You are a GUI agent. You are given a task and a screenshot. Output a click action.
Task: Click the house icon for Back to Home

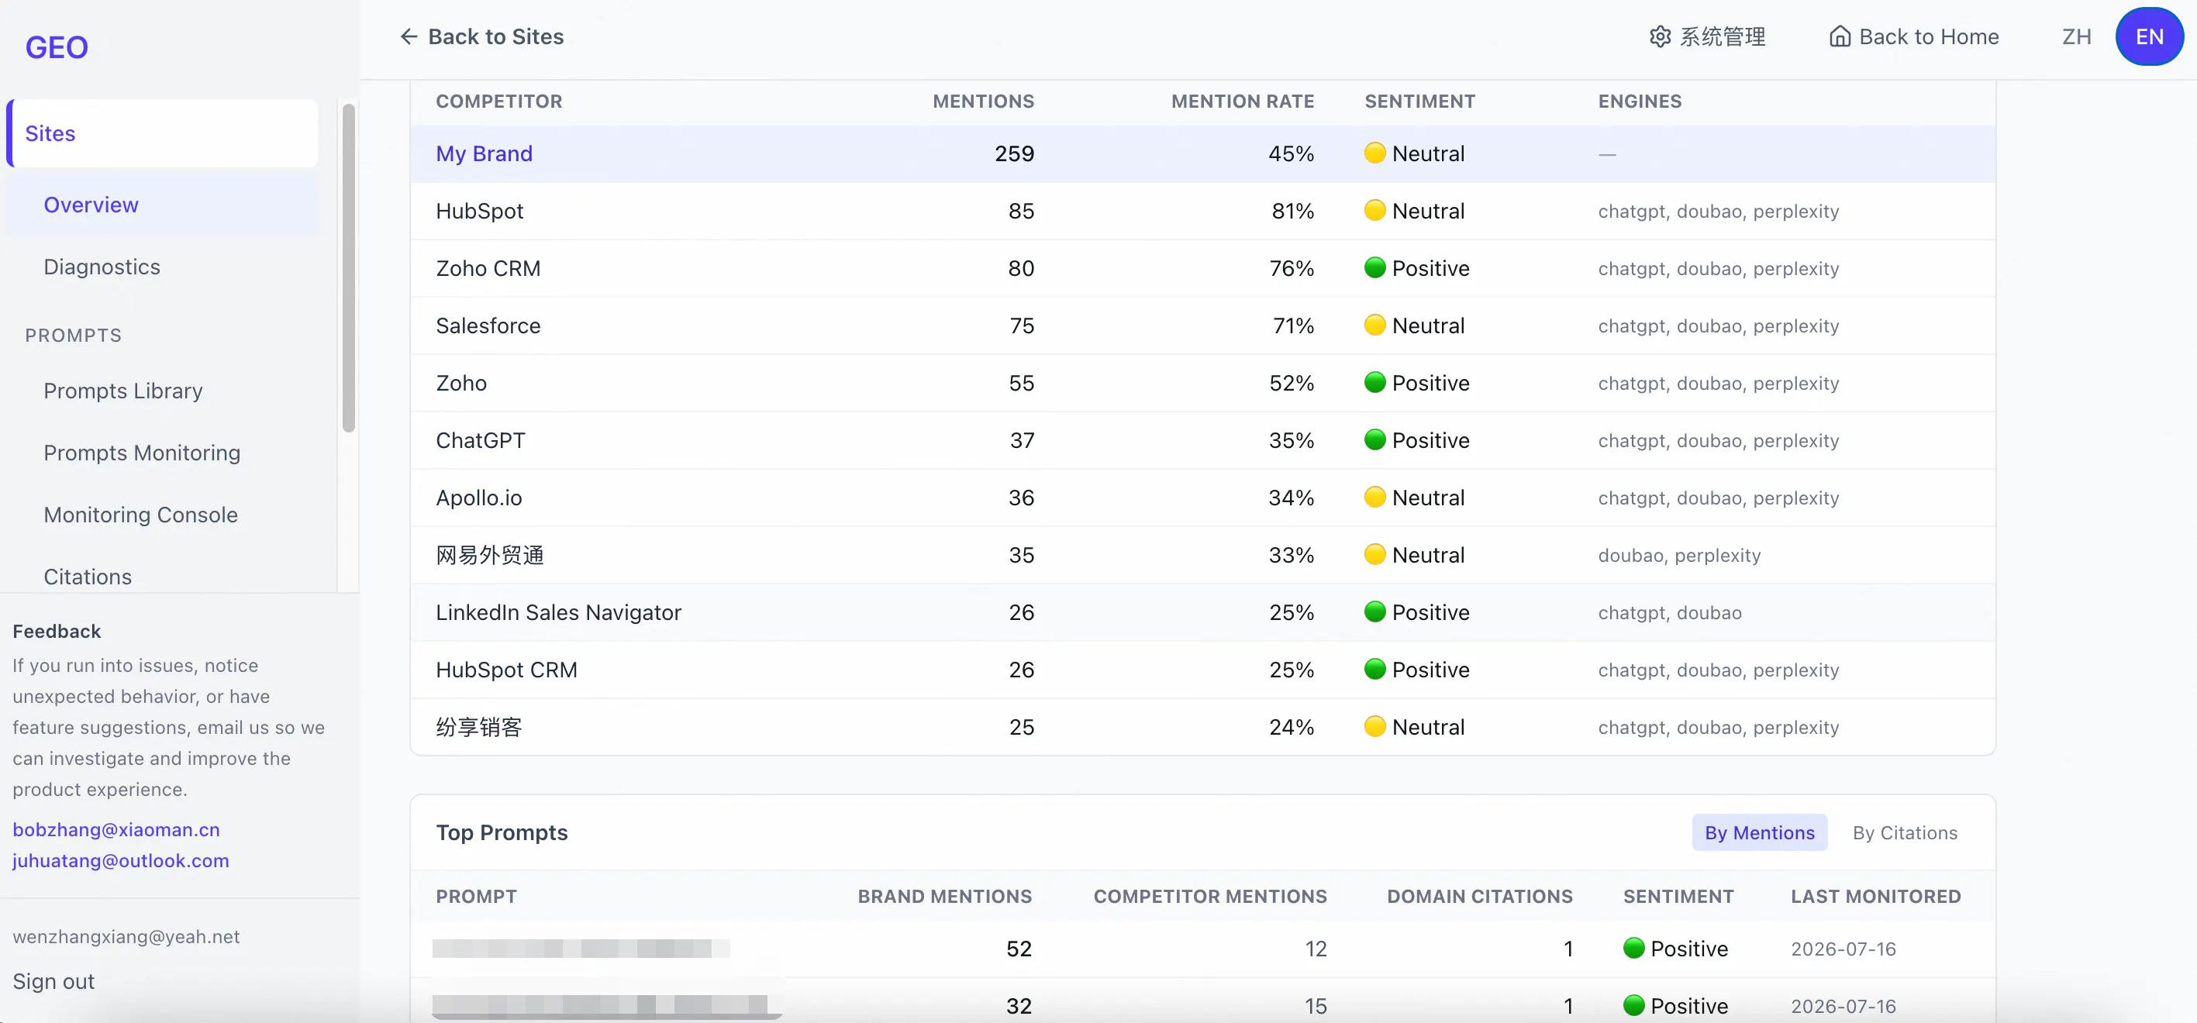coord(1840,36)
